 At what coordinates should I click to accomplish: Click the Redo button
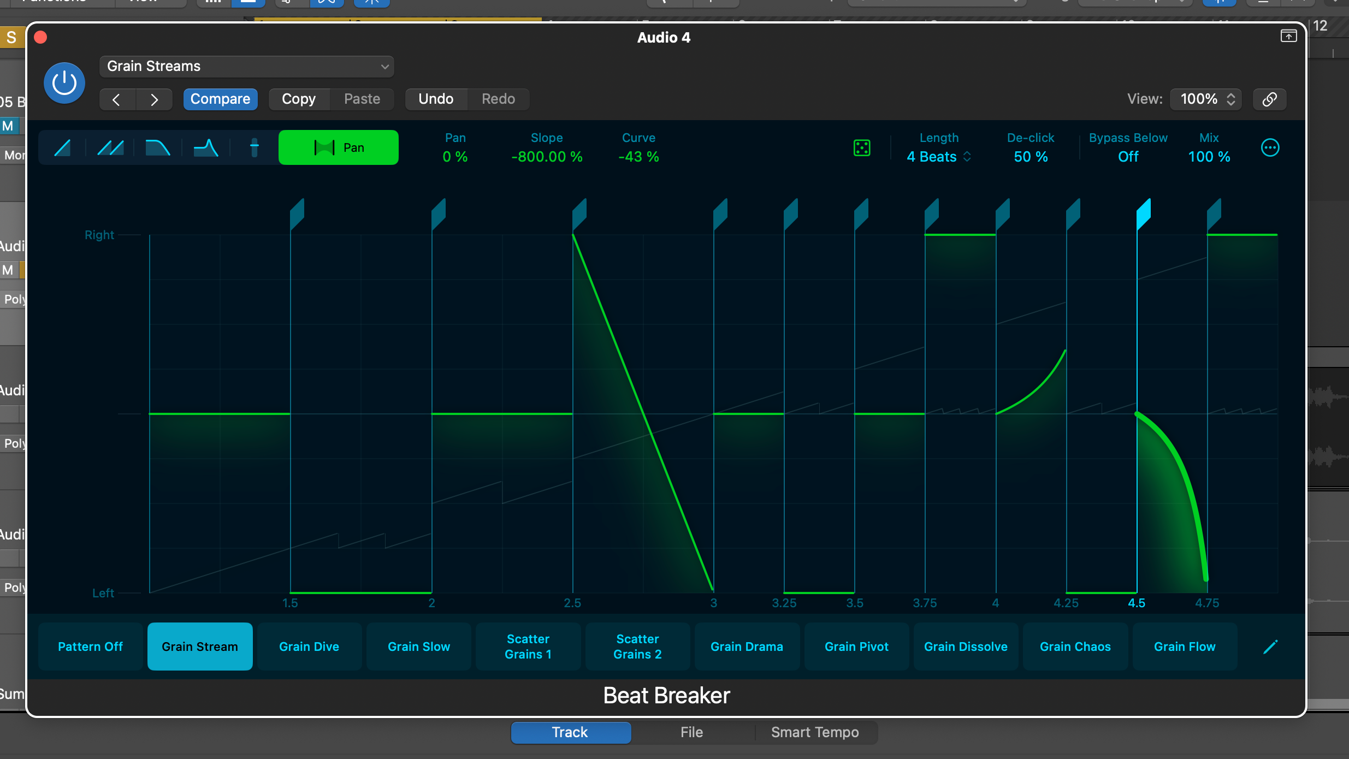coord(498,99)
